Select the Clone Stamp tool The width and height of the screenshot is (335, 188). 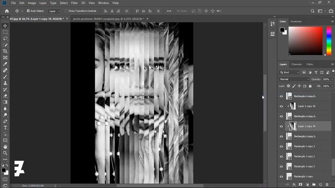[x=5, y=83]
